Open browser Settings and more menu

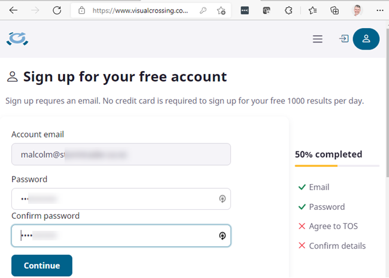click(x=379, y=11)
